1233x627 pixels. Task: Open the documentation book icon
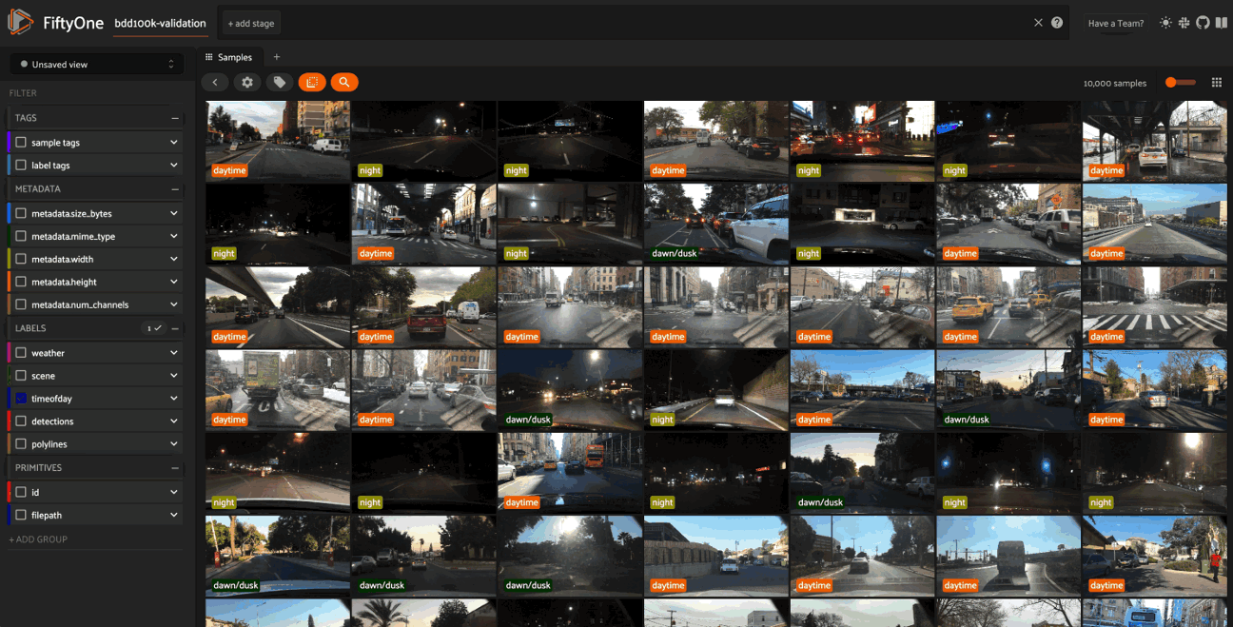click(1221, 23)
